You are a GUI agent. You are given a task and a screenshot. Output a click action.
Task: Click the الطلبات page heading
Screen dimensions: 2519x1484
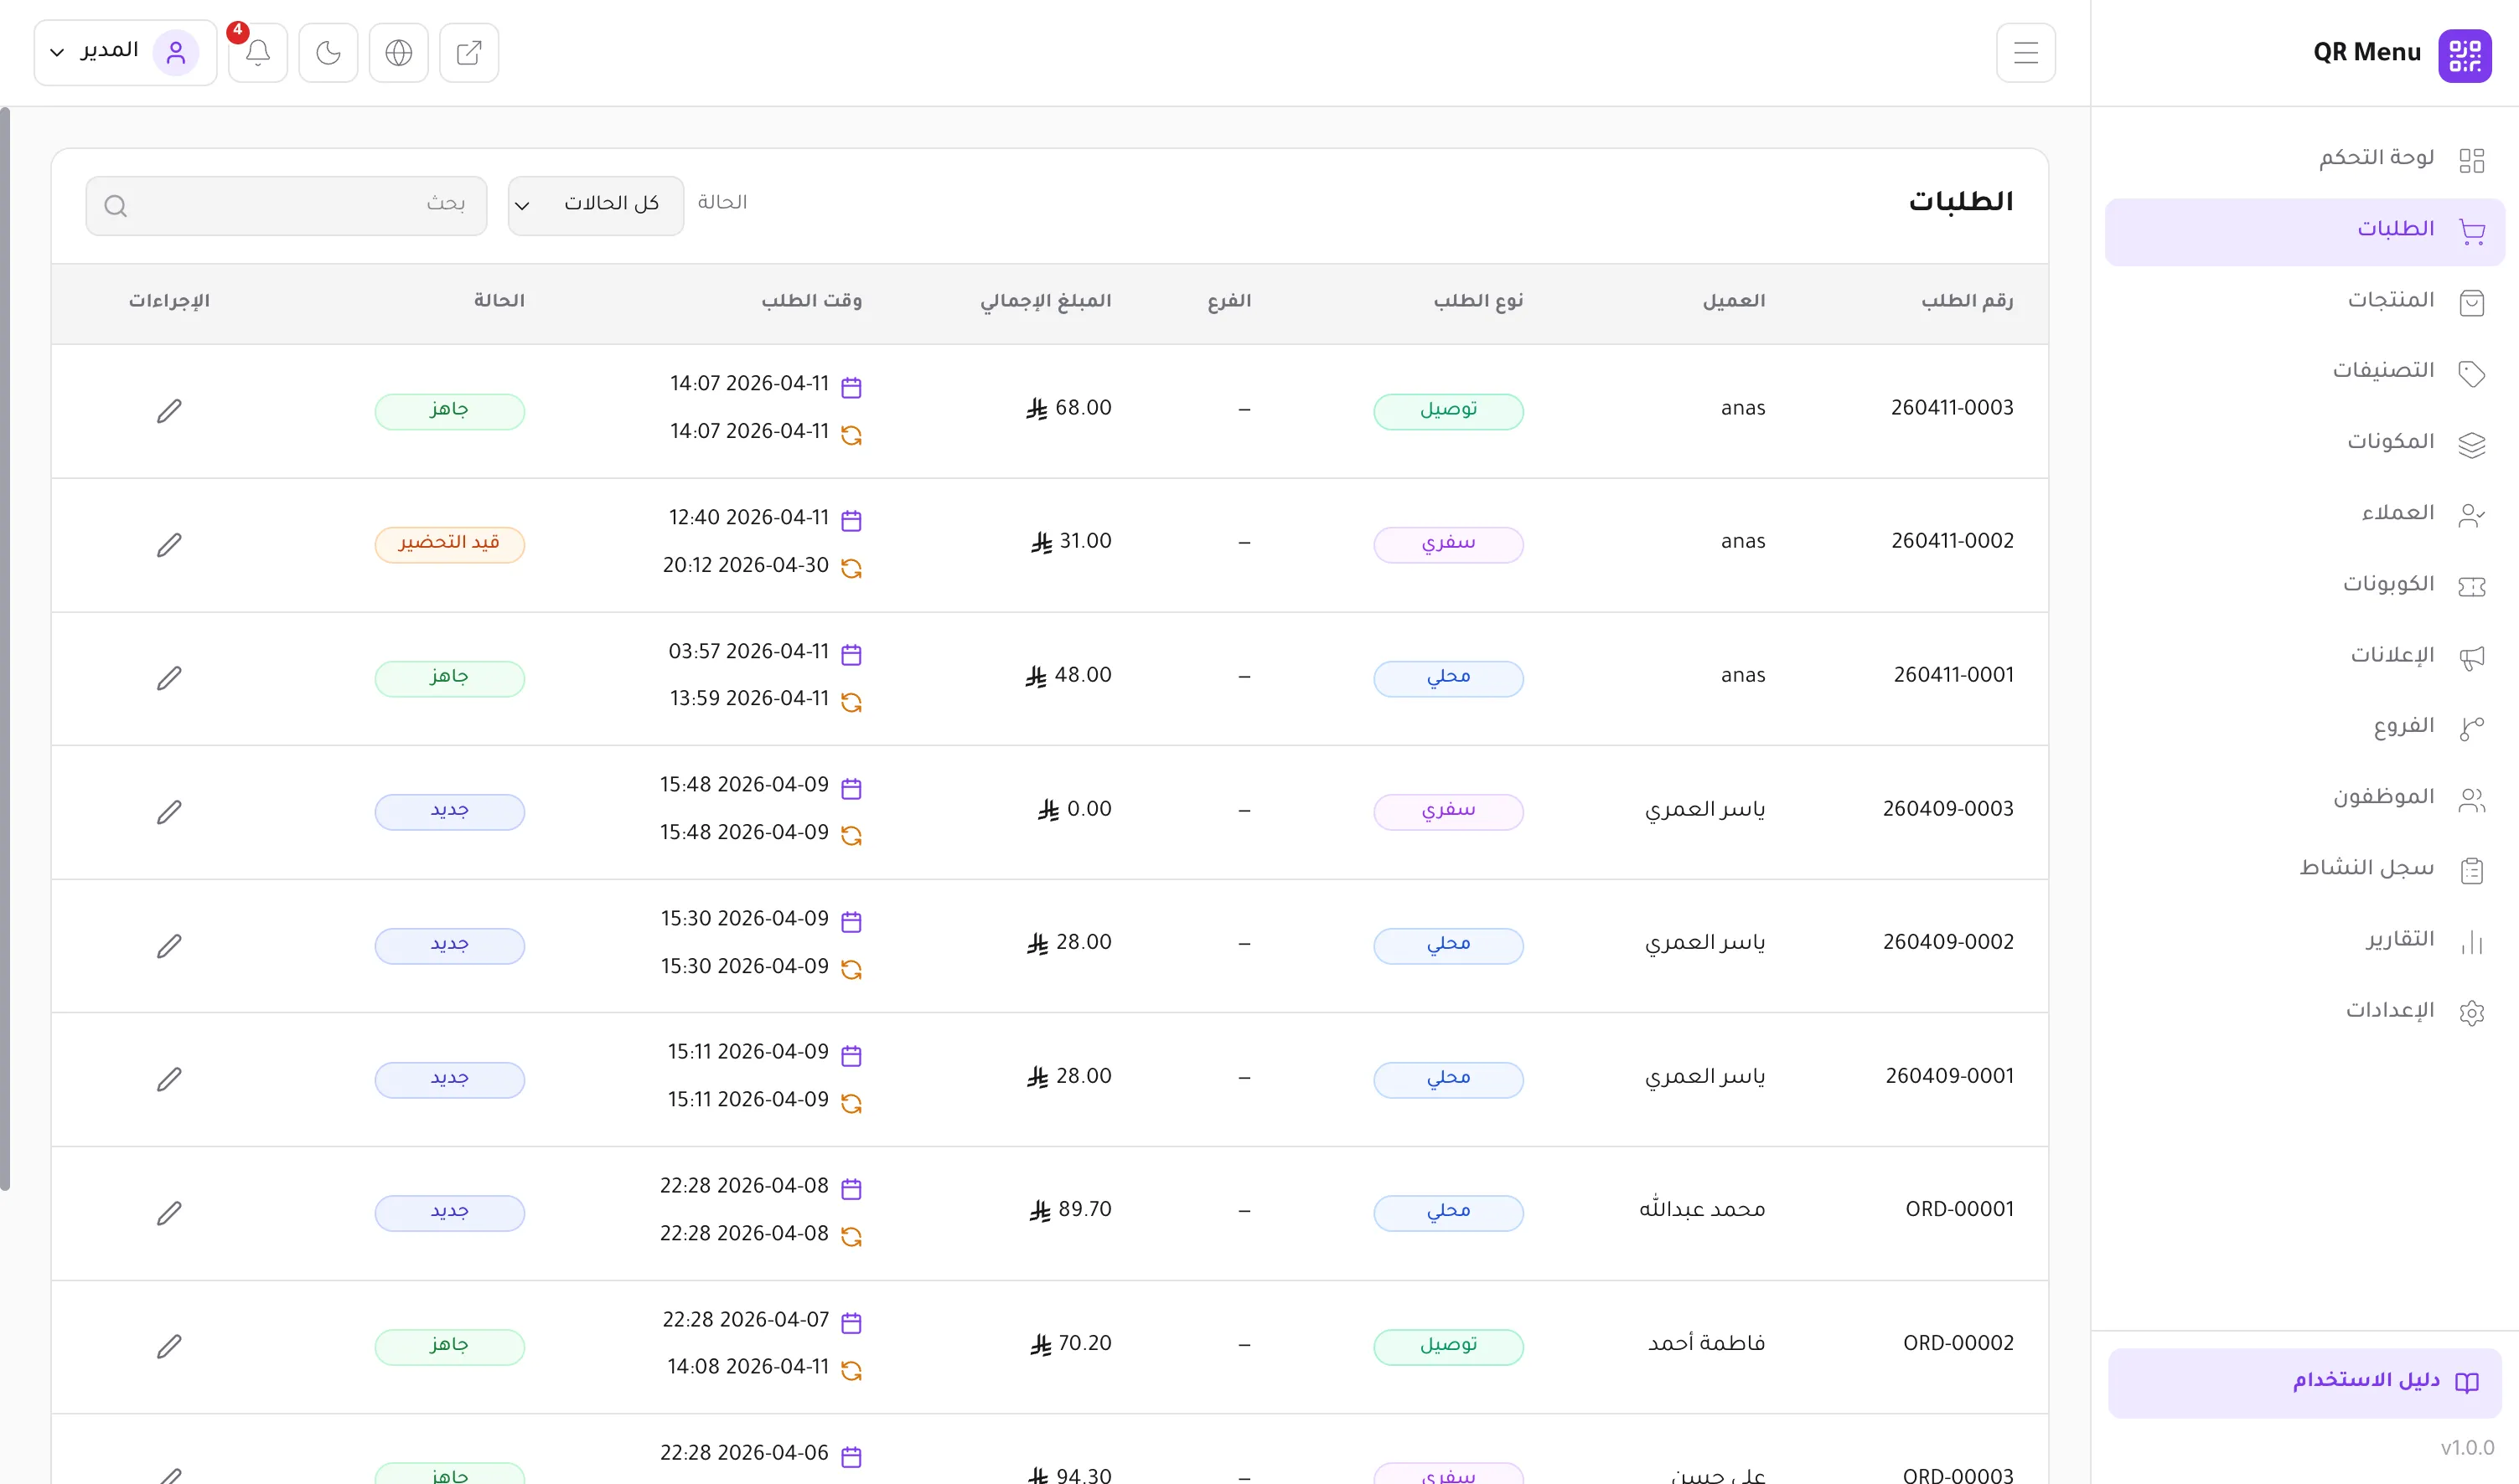point(1961,202)
